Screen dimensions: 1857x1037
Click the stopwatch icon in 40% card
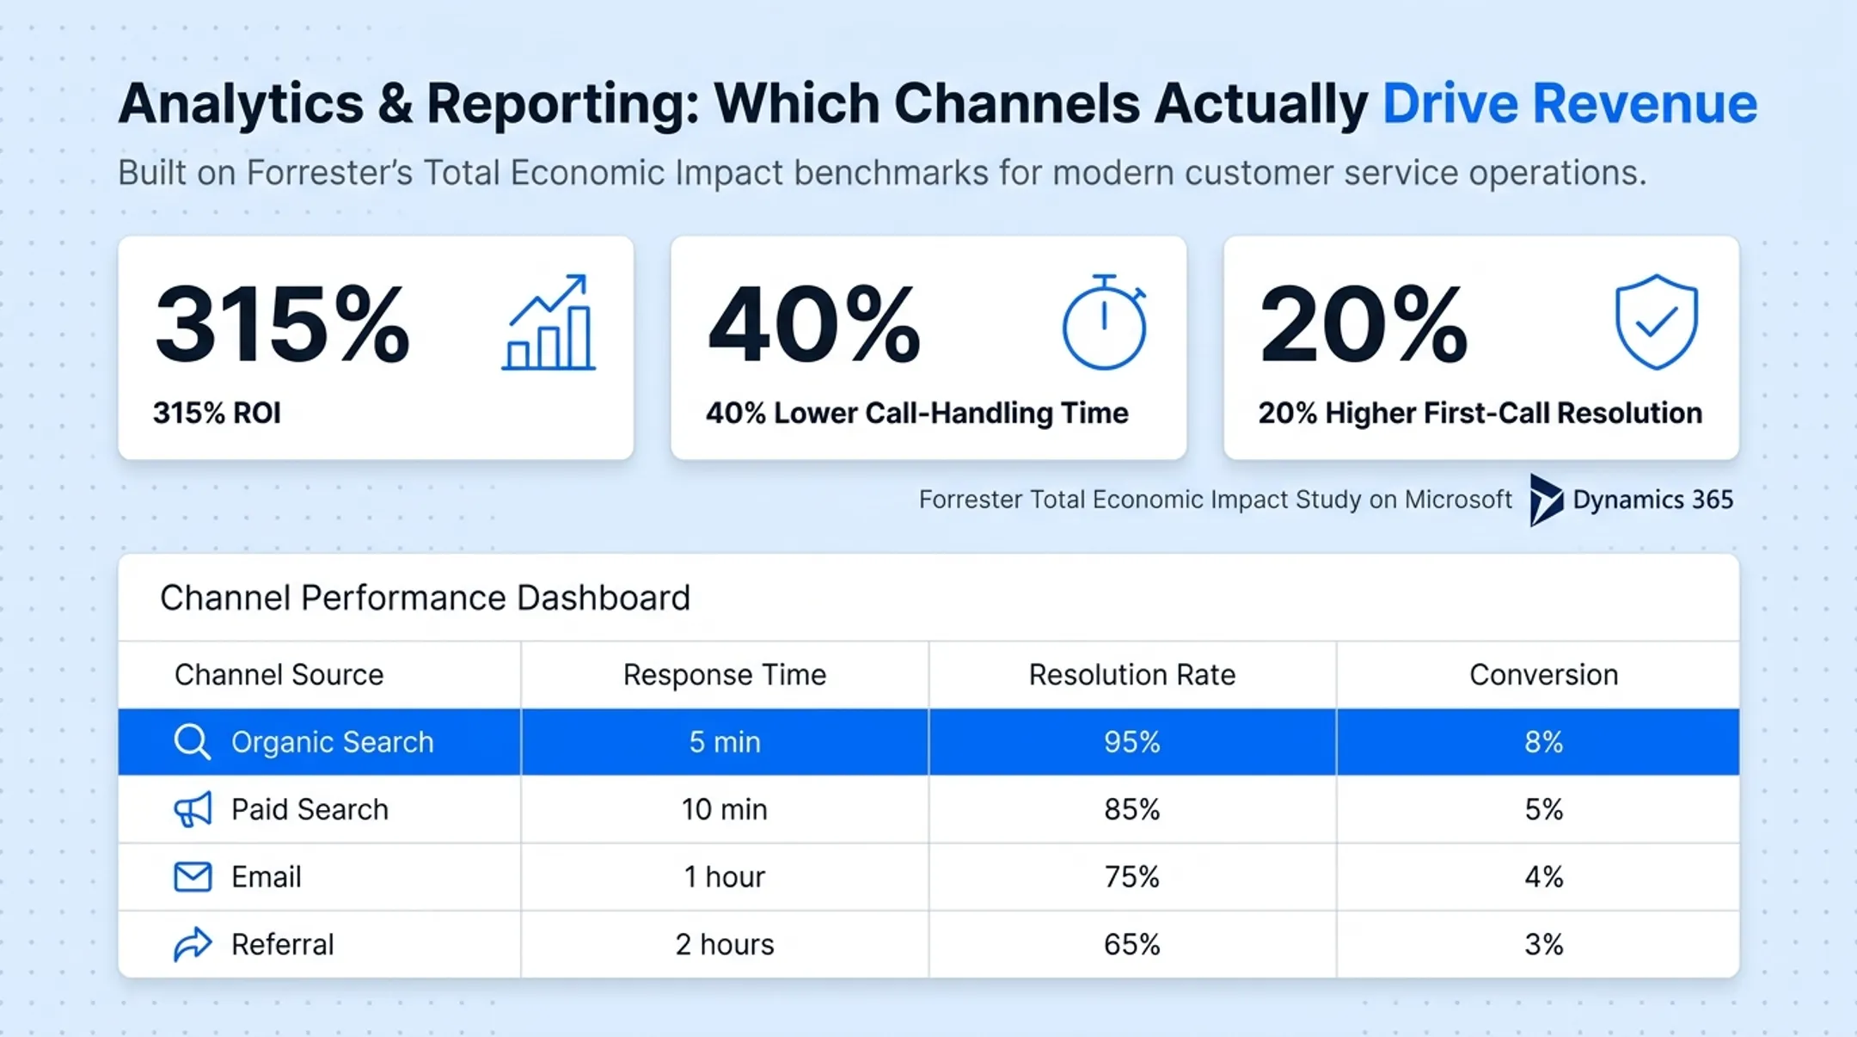(x=1105, y=322)
